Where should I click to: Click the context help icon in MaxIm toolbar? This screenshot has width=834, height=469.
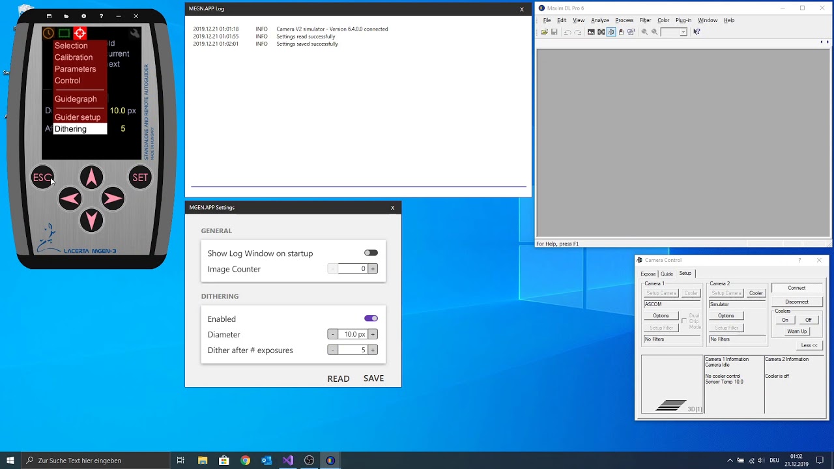pyautogui.click(x=697, y=32)
